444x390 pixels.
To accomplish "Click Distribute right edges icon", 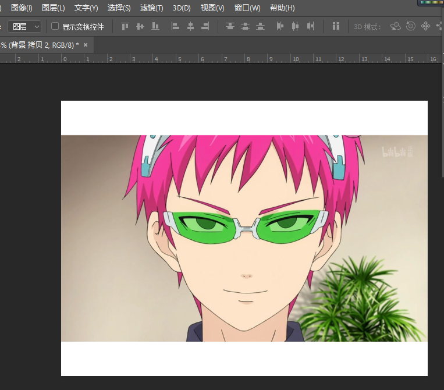I will point(311,27).
